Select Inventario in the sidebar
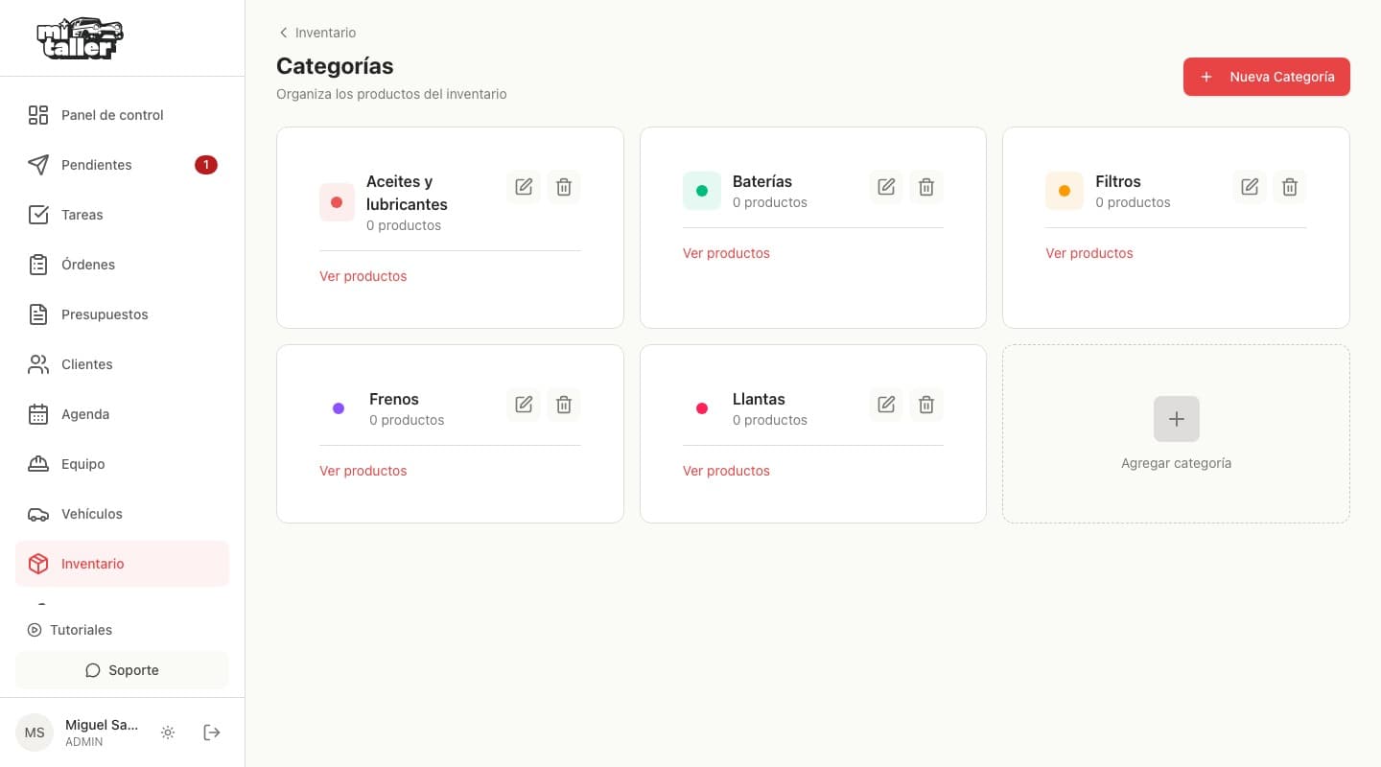This screenshot has width=1381, height=767. [x=122, y=564]
